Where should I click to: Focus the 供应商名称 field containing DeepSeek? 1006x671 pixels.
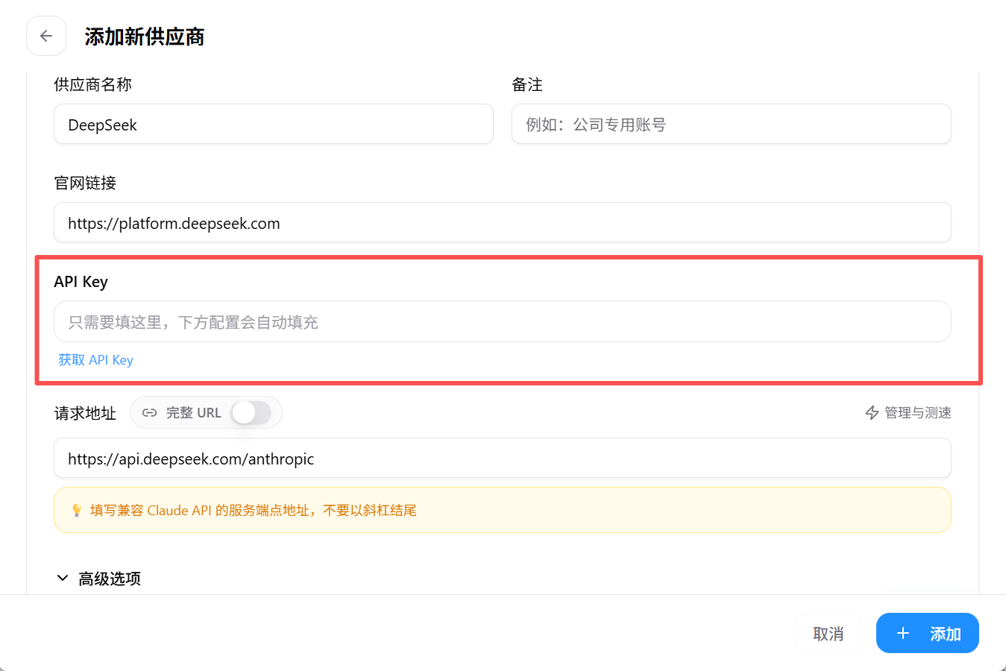pos(274,125)
